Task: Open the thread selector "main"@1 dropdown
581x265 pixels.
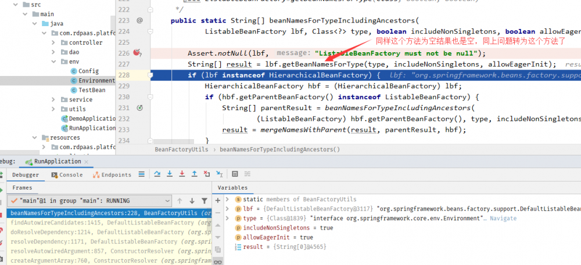Action: [89, 201]
